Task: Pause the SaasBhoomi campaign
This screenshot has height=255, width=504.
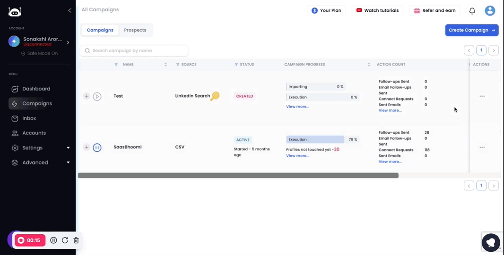Action: [97, 148]
